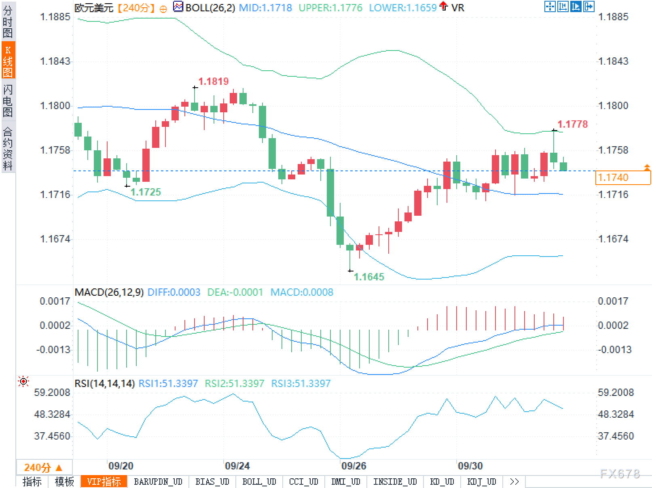
Task: Click the KDJ_UD indicator button
Action: click(481, 482)
